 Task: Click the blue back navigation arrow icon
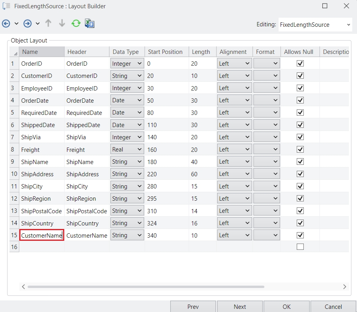coord(6,24)
